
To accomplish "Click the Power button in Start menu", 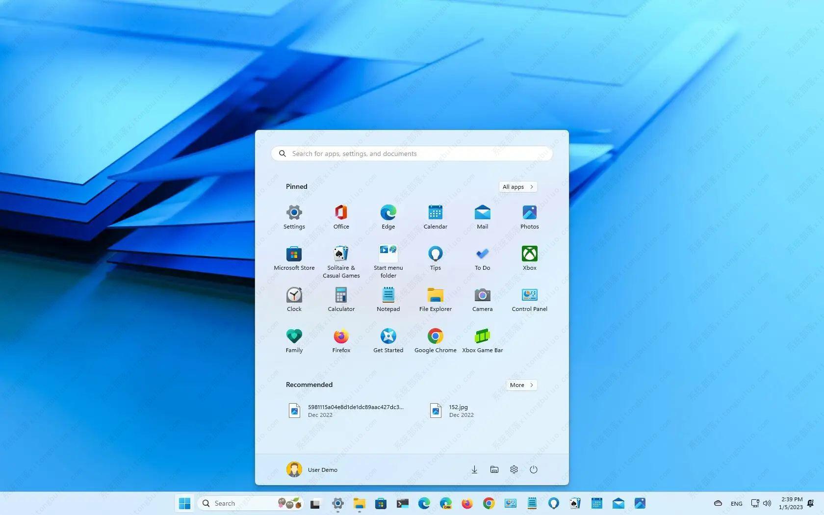I will pyautogui.click(x=533, y=469).
